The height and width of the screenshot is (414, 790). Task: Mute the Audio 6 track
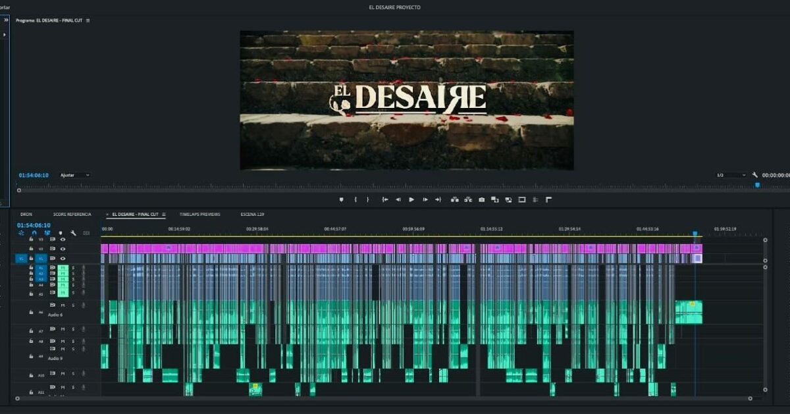63,305
